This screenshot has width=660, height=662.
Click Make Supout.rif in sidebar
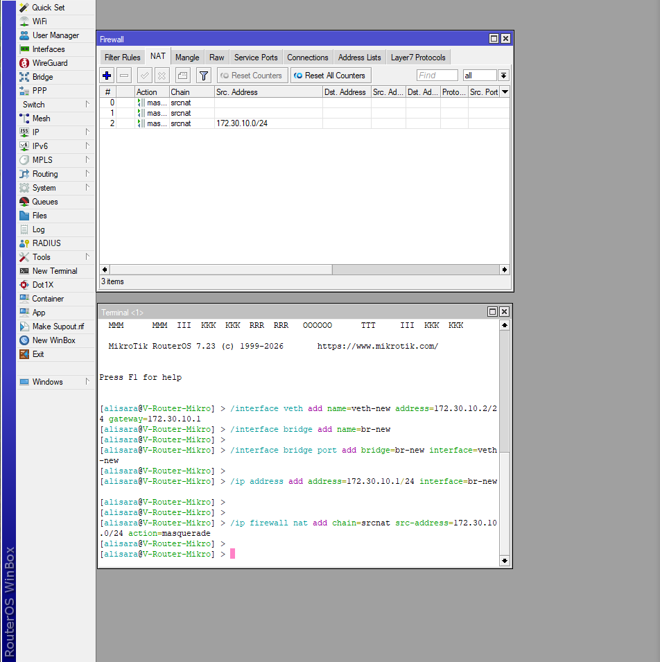55,326
